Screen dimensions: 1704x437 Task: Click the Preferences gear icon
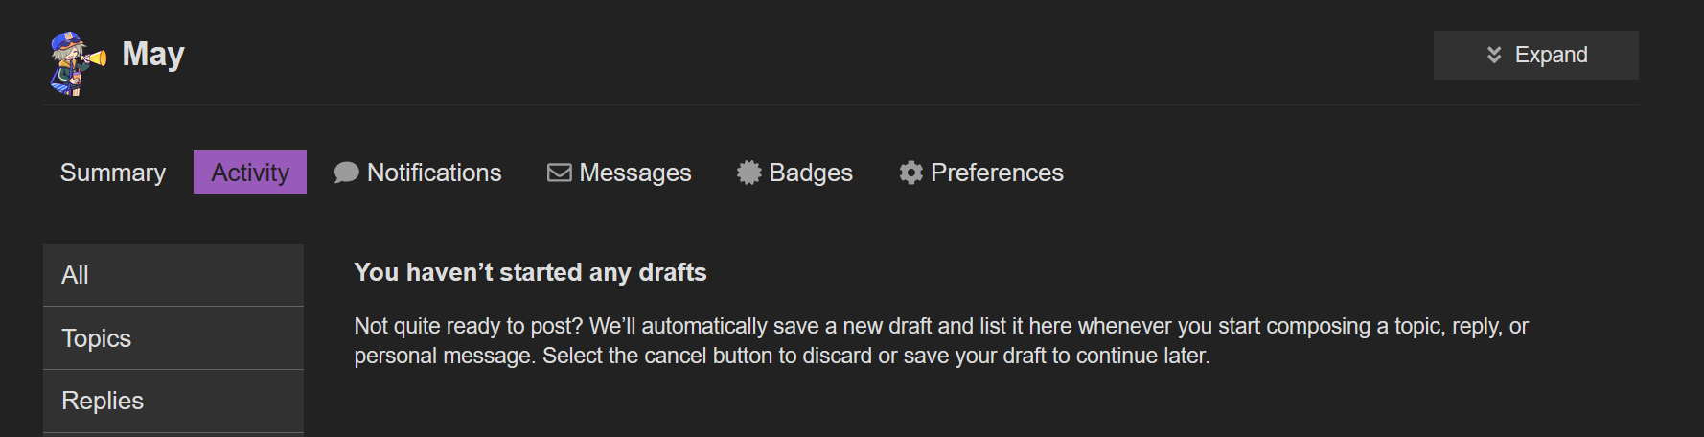coord(910,172)
